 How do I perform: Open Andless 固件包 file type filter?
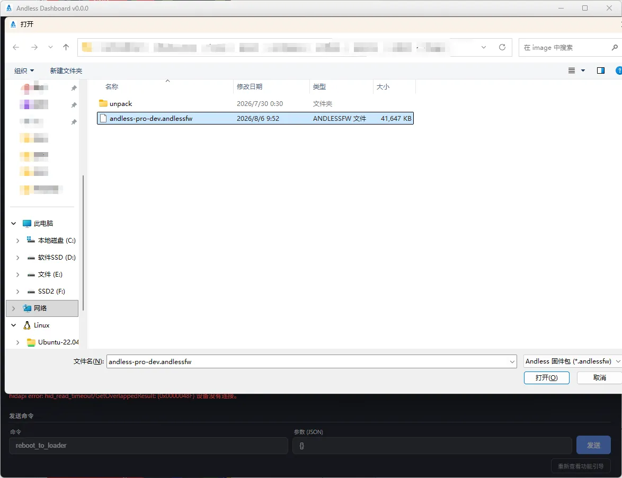[x=572, y=361]
